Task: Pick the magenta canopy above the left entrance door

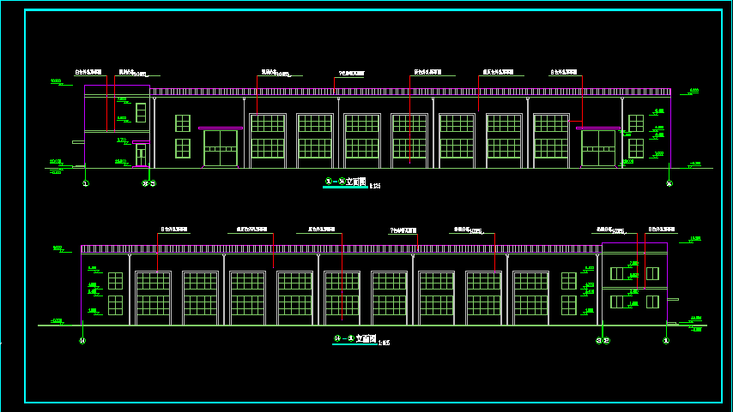Action: click(x=221, y=128)
